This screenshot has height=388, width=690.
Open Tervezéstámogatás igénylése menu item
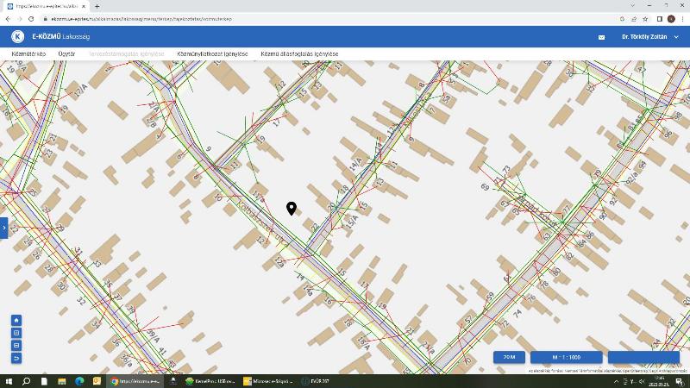[x=126, y=53]
